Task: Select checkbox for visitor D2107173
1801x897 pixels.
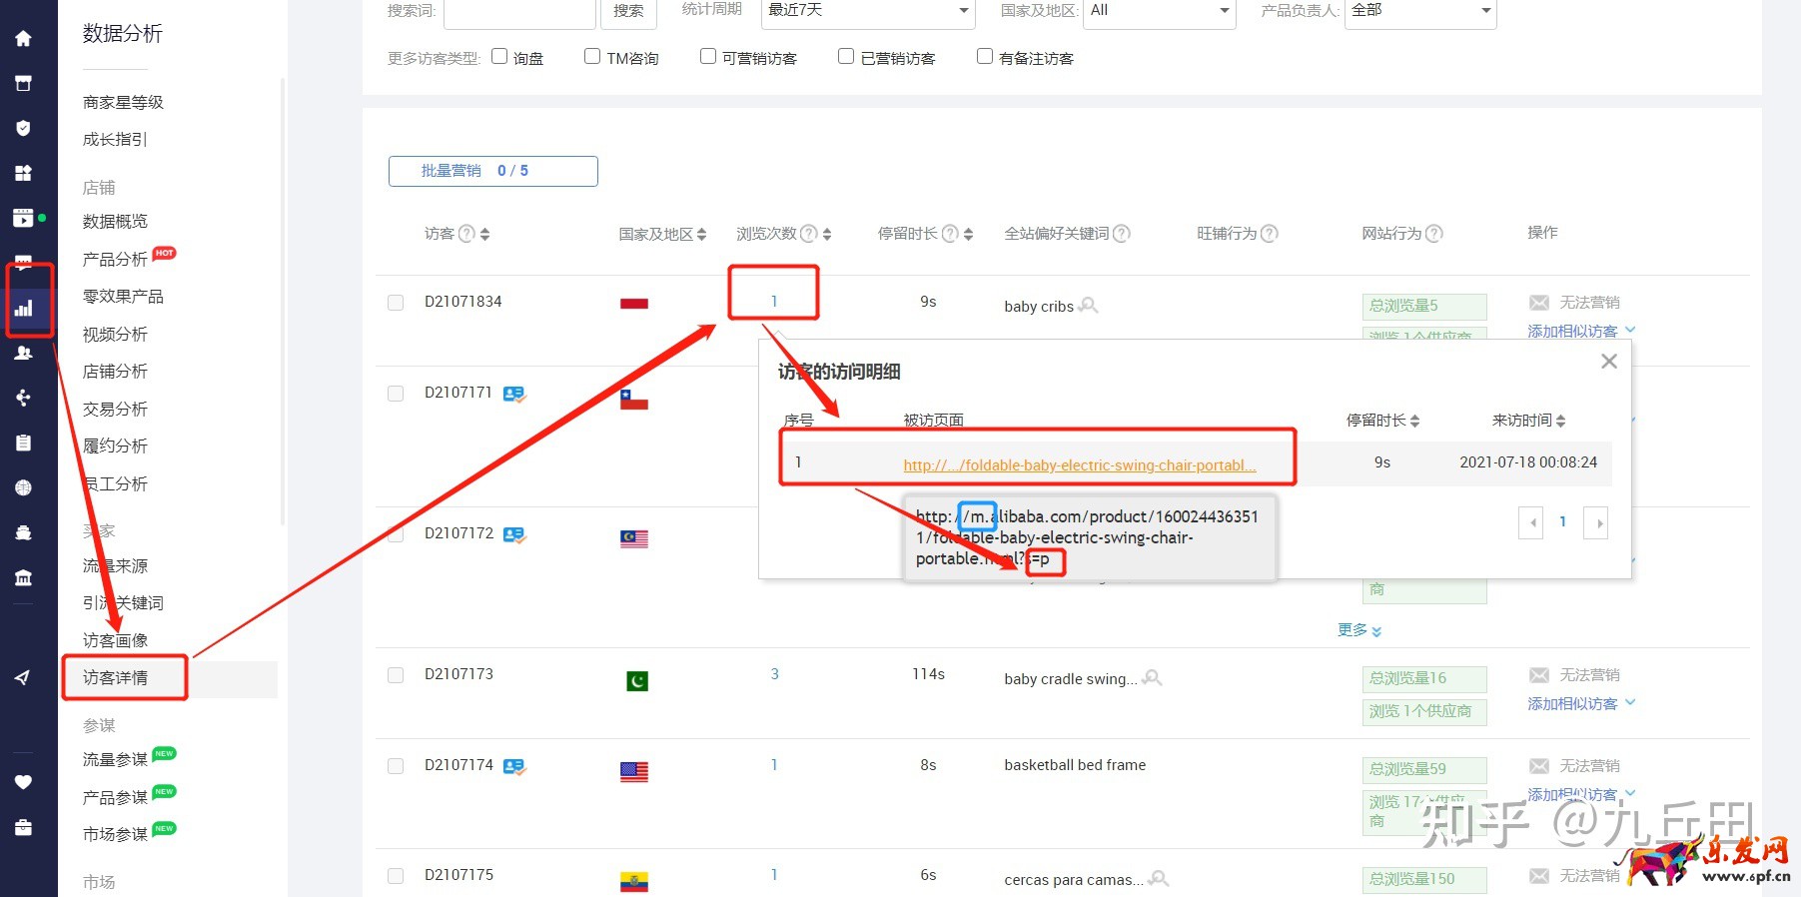Action: (396, 675)
